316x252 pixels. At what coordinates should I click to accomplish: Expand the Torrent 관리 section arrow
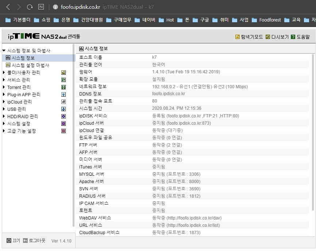[4, 87]
